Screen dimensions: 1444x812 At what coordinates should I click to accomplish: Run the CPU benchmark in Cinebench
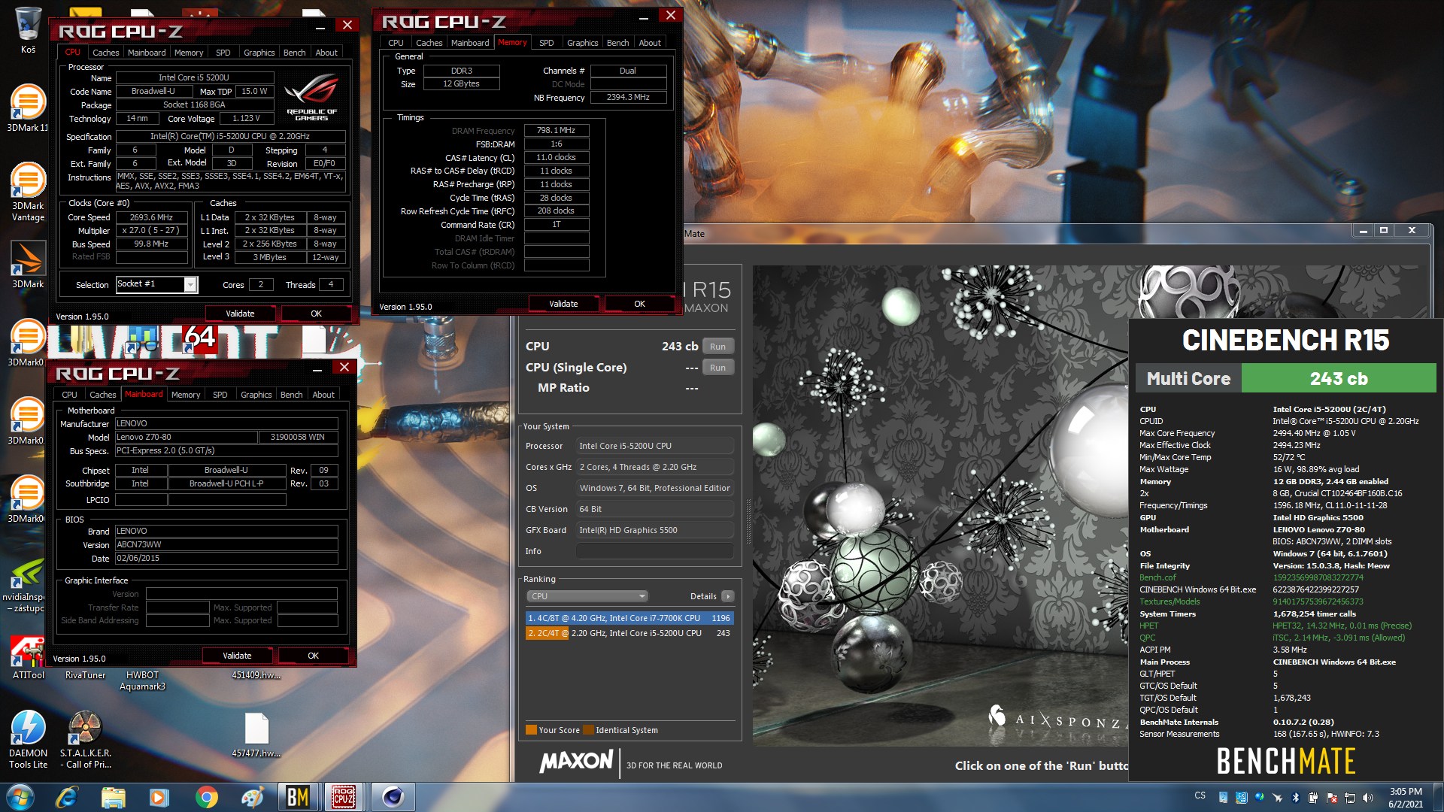point(717,347)
